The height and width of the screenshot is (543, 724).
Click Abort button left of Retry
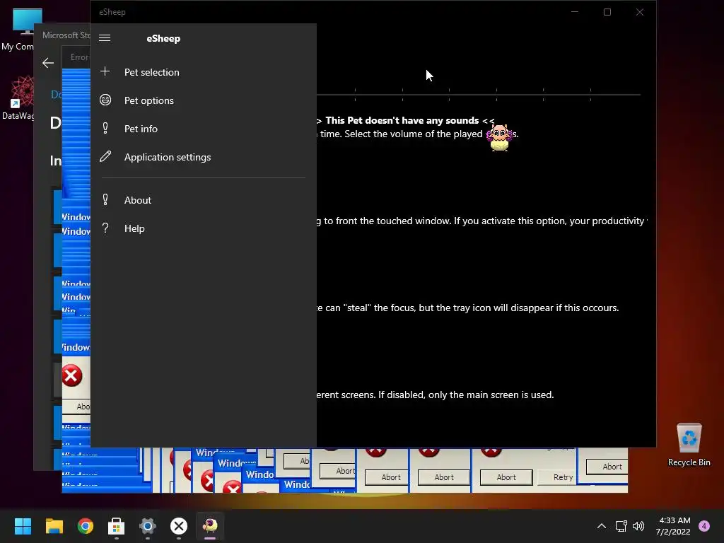tap(506, 477)
